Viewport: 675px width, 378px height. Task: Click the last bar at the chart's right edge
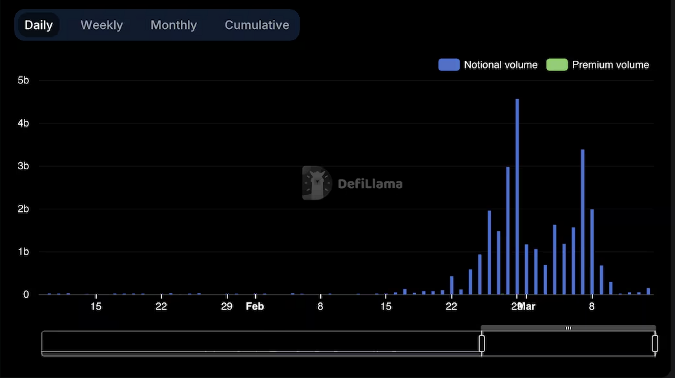click(648, 291)
